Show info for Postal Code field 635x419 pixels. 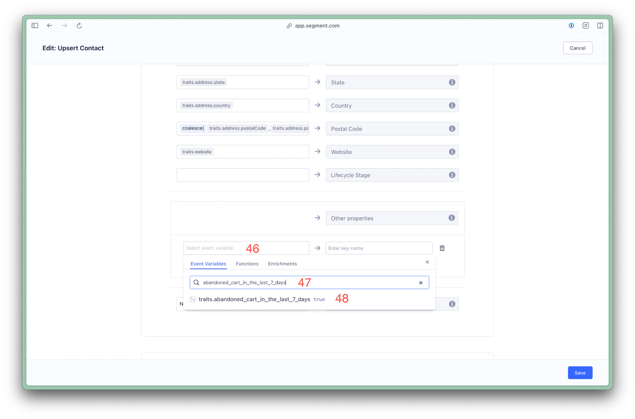click(452, 129)
